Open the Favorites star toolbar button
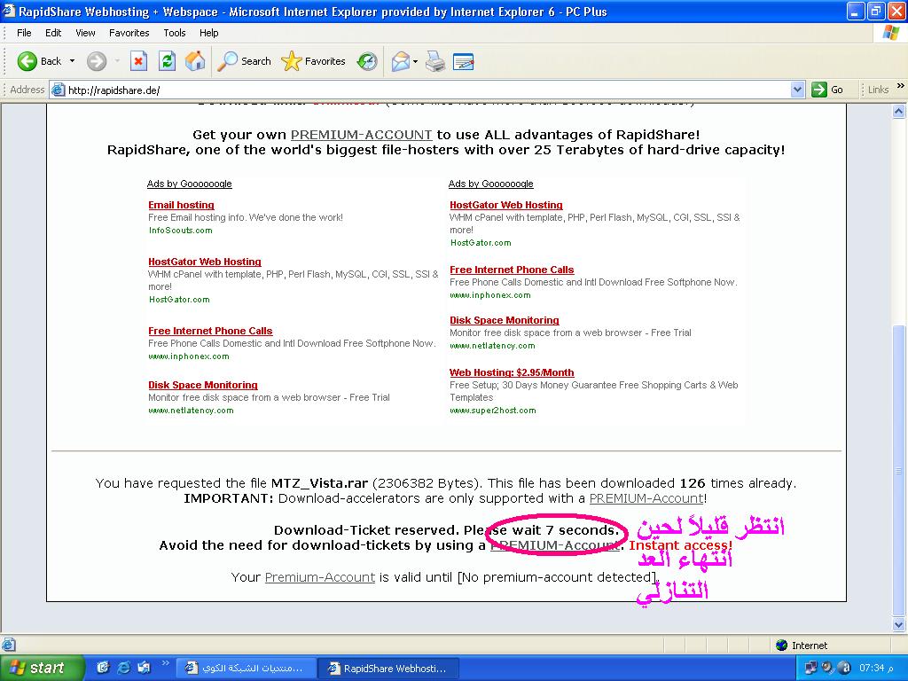The image size is (908, 681). pos(313,61)
